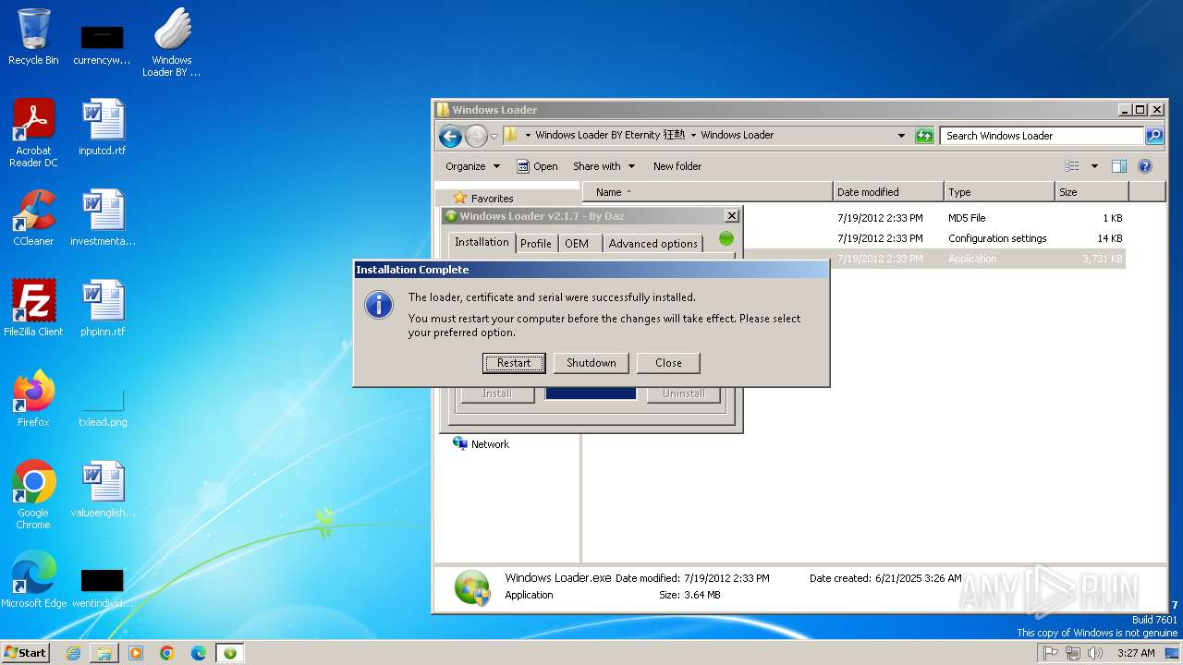Focus the Search Windows Loader field
The width and height of the screenshot is (1183, 665).
(1043, 136)
